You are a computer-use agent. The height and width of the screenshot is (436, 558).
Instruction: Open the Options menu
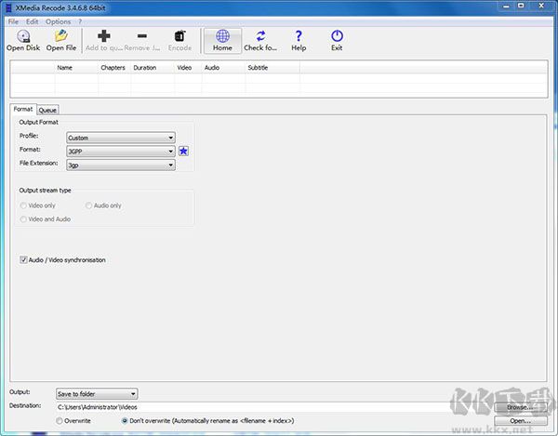tap(58, 21)
